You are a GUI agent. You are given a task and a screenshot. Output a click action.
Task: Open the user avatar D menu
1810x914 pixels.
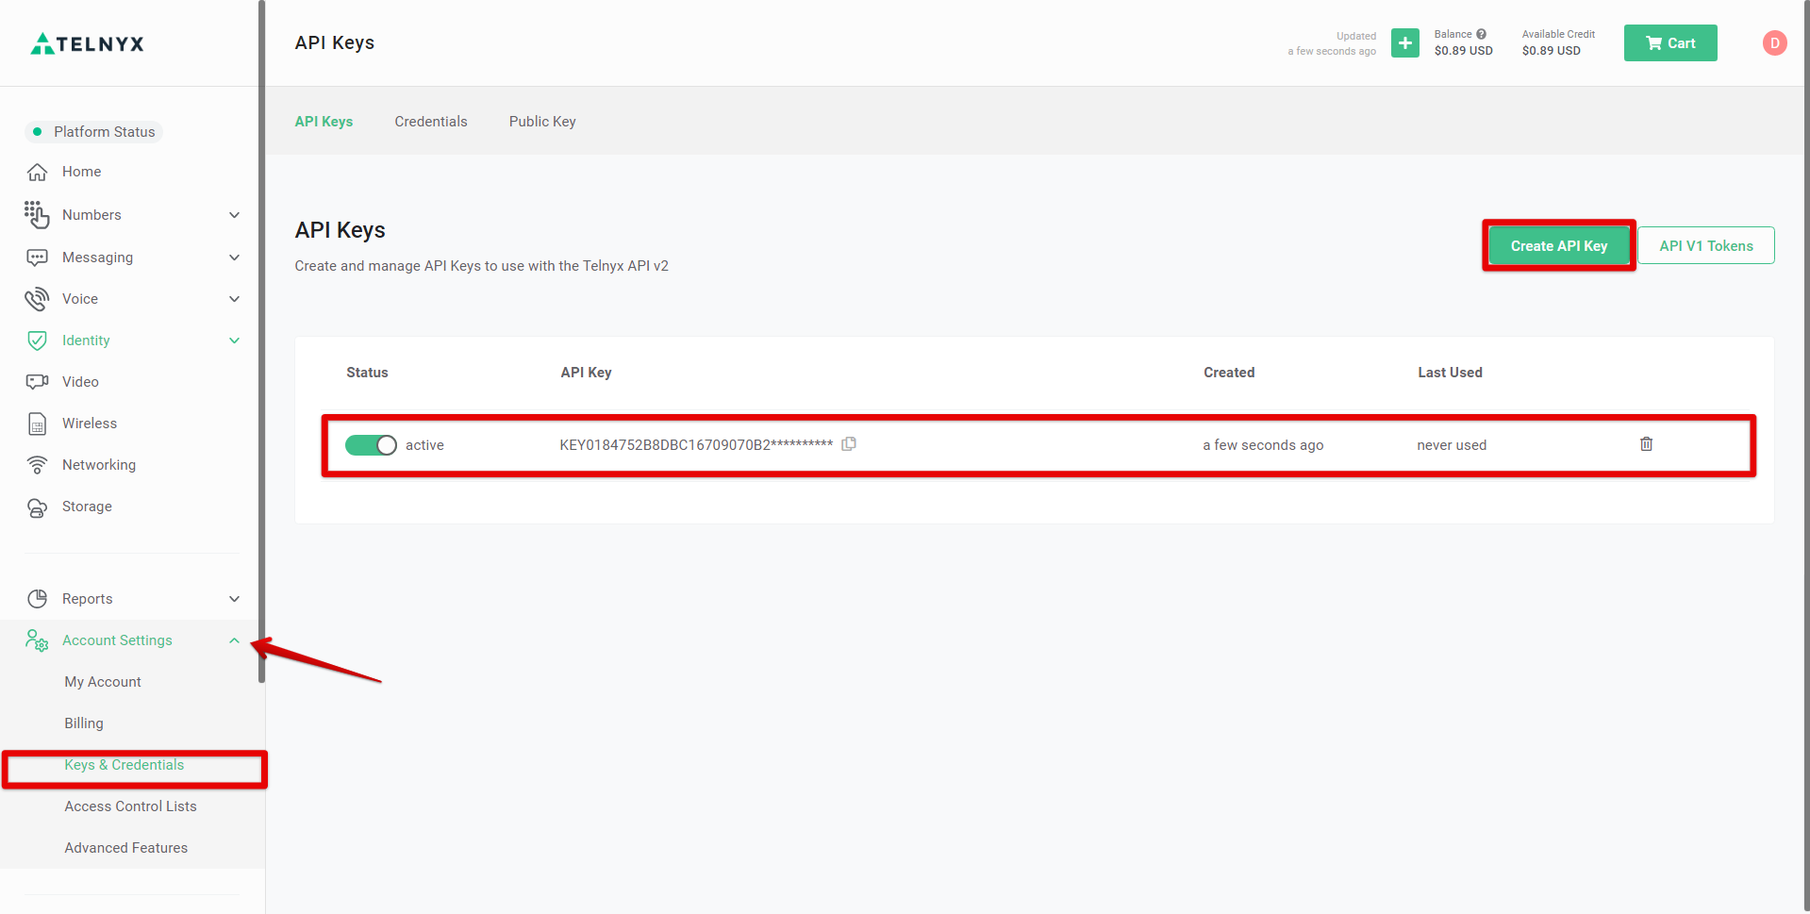click(x=1774, y=43)
